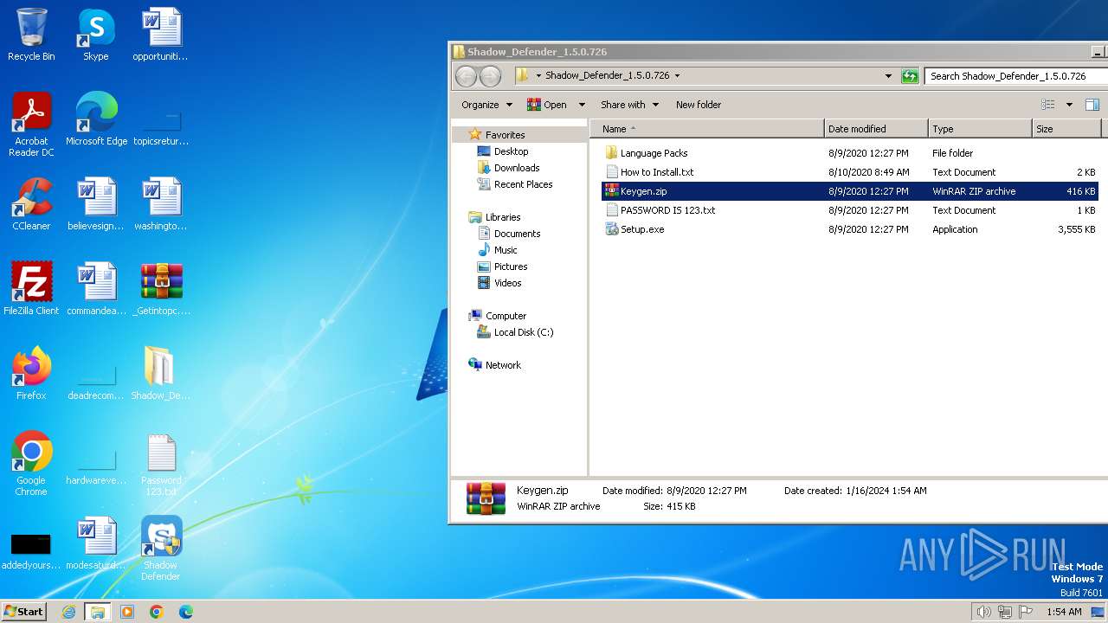
Task: Go forward in Explorer navigation
Action: pos(490,76)
